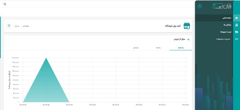Click the رایان پی logo
240x110 pixels.
tap(222, 6)
